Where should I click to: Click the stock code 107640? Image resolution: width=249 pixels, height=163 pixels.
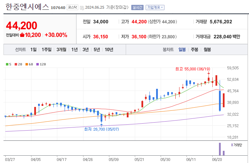(x=58, y=8)
